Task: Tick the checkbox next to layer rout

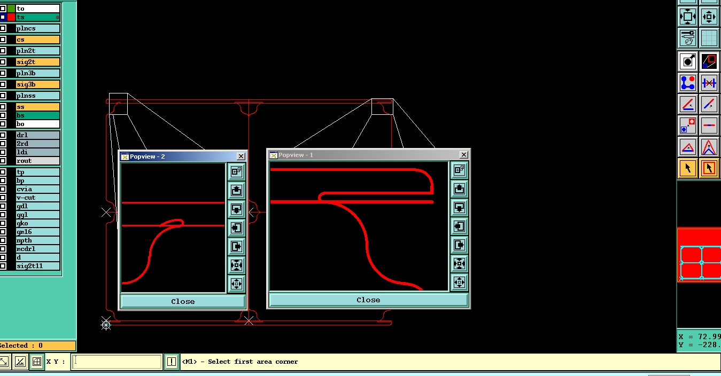Action: point(3,161)
